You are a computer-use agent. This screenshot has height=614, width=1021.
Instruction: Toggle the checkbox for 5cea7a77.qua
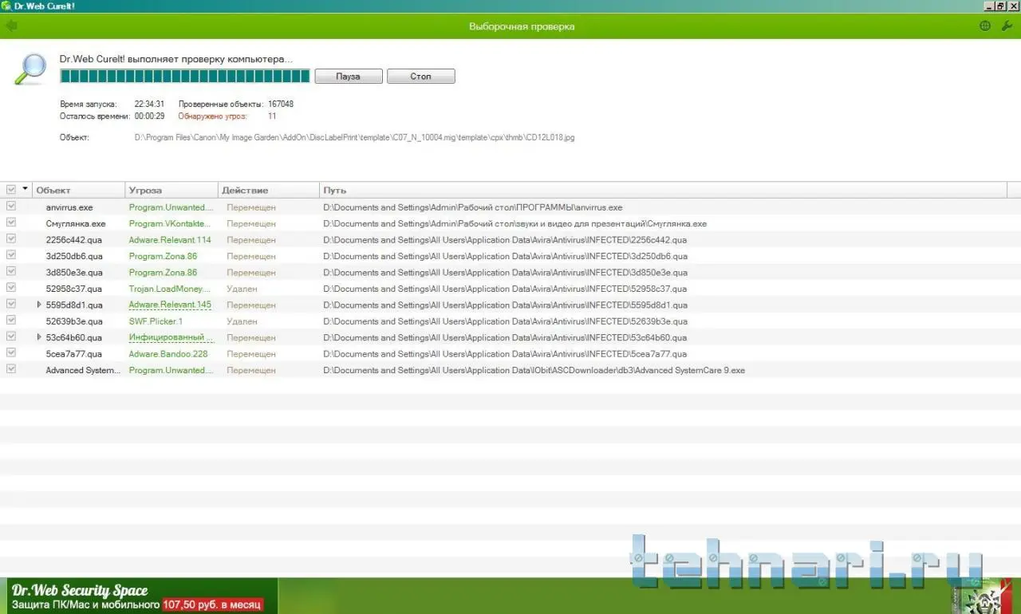point(11,353)
